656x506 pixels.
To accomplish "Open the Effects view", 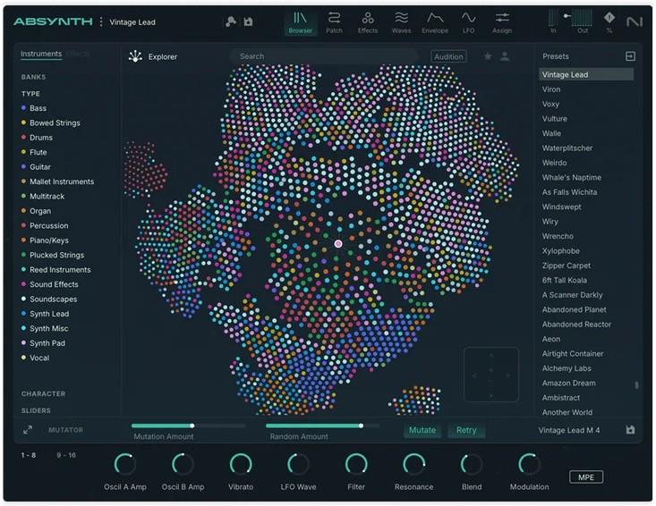I will click(368, 22).
